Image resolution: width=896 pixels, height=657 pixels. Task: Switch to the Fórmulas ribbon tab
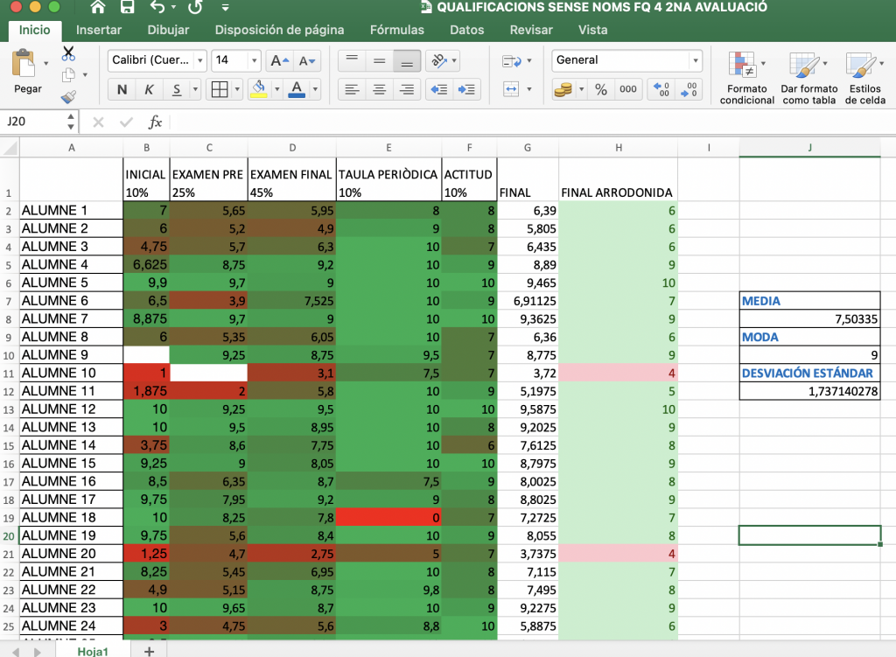(396, 30)
